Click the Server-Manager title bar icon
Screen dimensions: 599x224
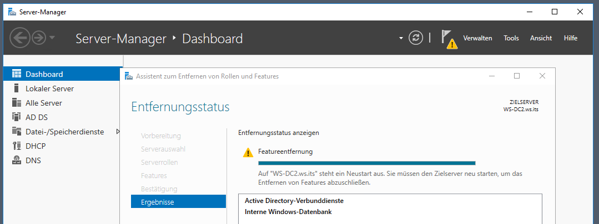tap(12, 12)
